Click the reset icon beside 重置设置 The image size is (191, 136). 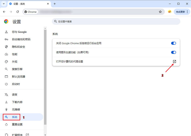pos(6,125)
